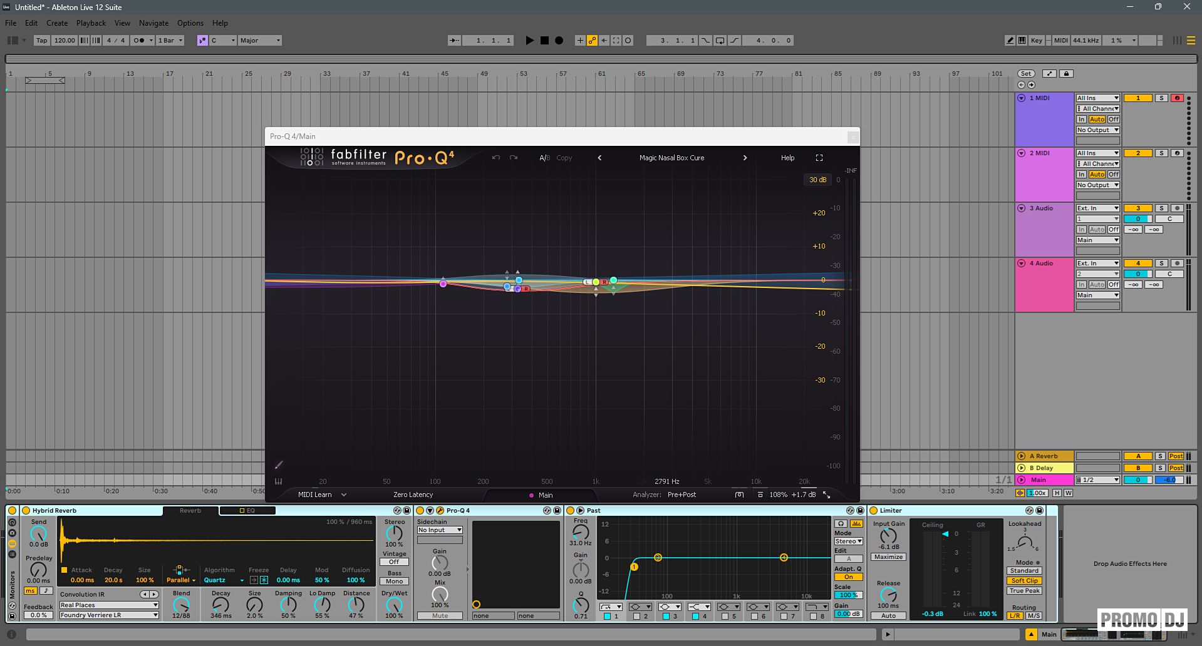
Task: Click the Limiter Maximize button
Action: click(x=888, y=557)
